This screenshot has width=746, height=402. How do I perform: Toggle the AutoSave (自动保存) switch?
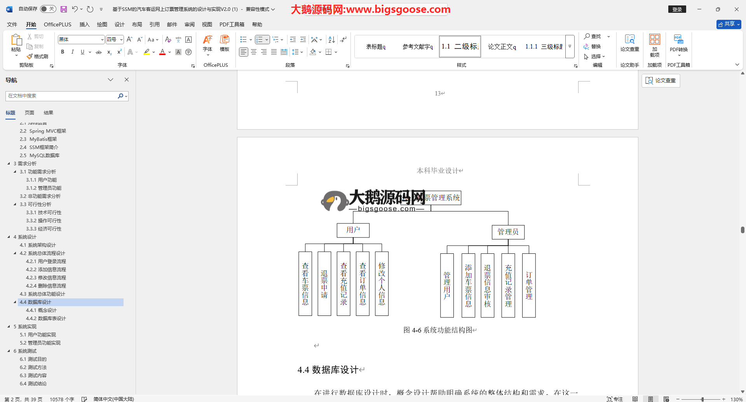click(48, 9)
